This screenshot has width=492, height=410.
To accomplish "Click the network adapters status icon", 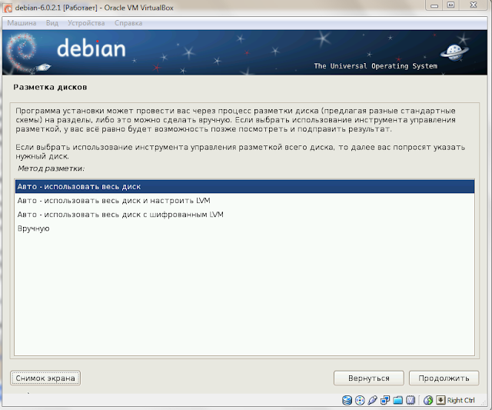I will tap(385, 400).
